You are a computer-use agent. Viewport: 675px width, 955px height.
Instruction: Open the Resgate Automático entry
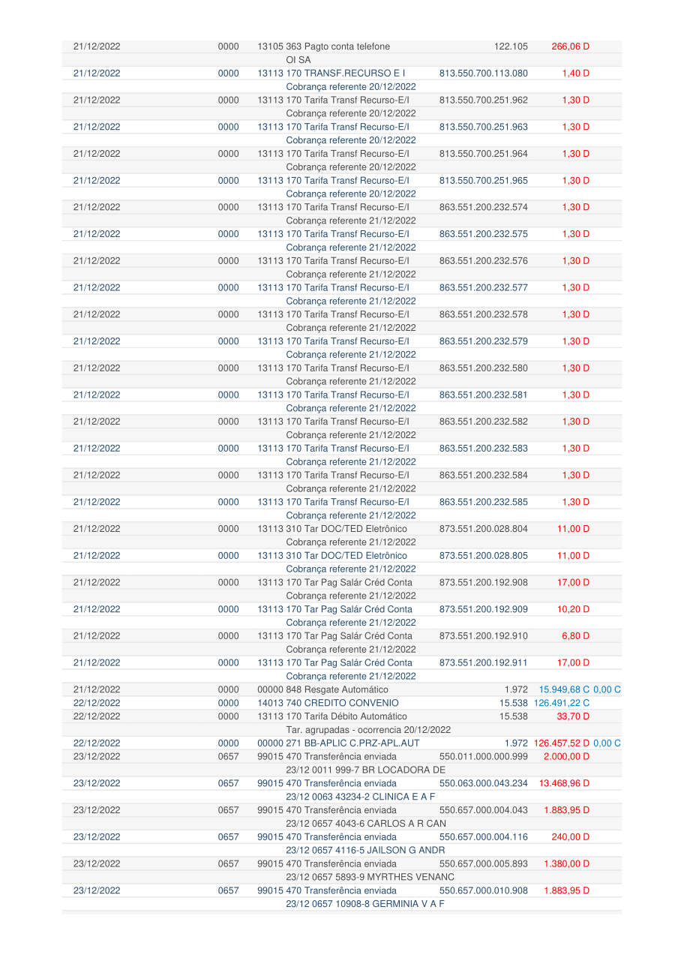coord(322,689)
